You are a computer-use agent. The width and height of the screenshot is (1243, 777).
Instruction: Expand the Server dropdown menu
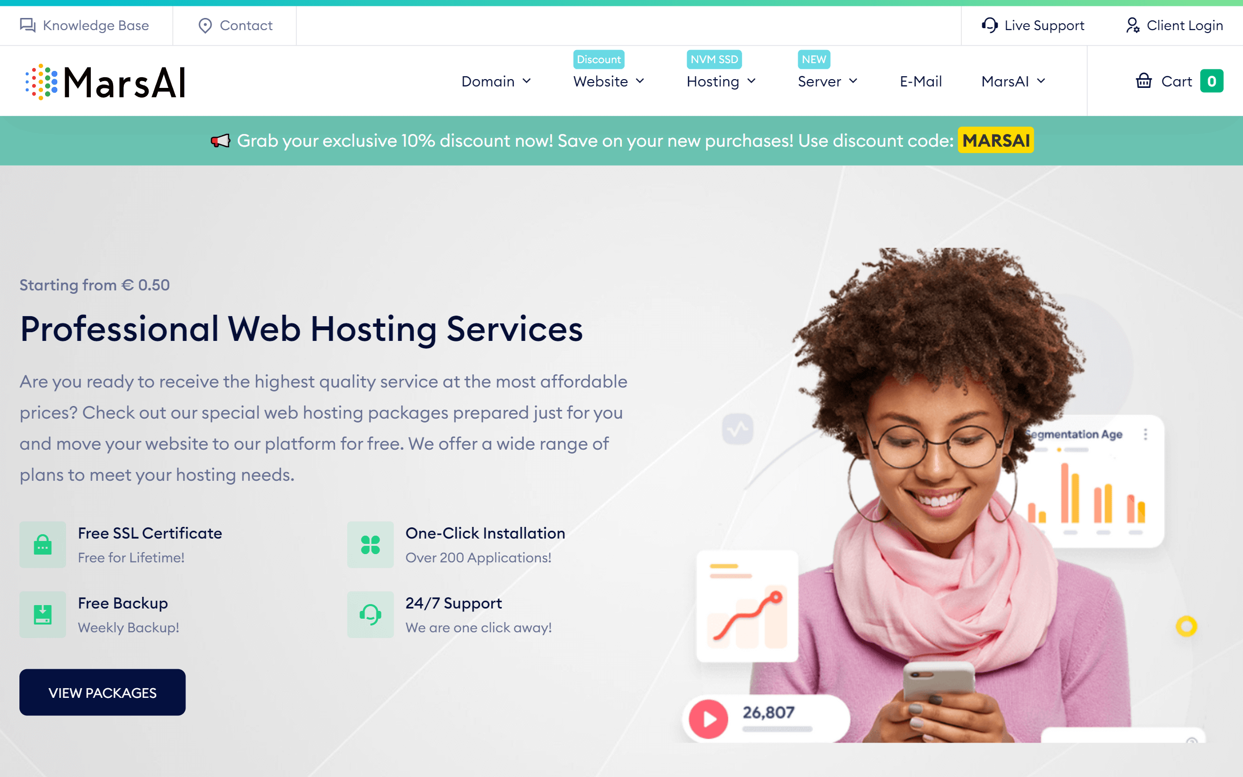pos(827,81)
